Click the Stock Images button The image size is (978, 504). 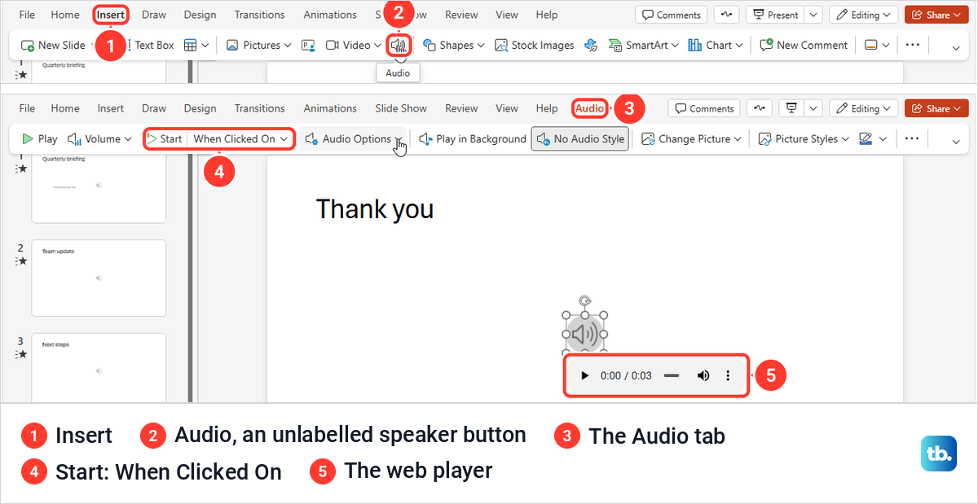coord(535,45)
